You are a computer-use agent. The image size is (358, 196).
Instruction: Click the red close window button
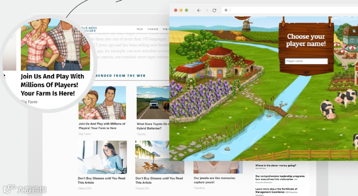click(x=175, y=10)
